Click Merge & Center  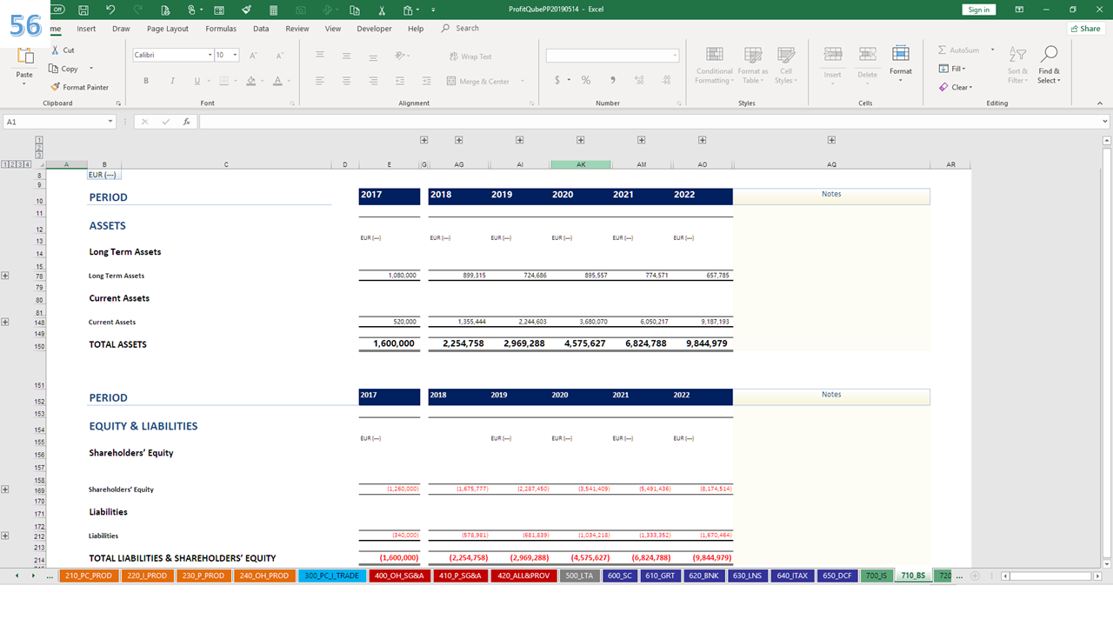click(479, 81)
